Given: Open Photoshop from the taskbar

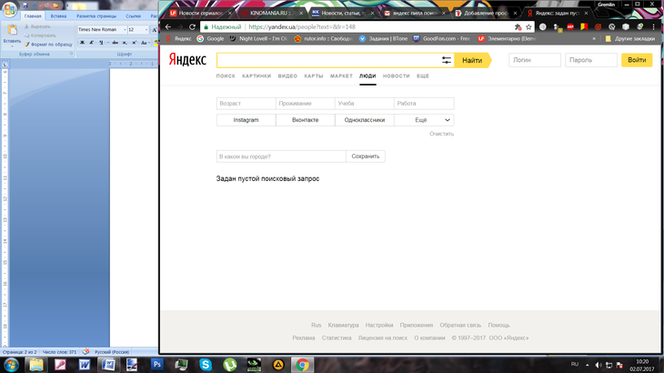Looking at the screenshot, I should (157, 364).
